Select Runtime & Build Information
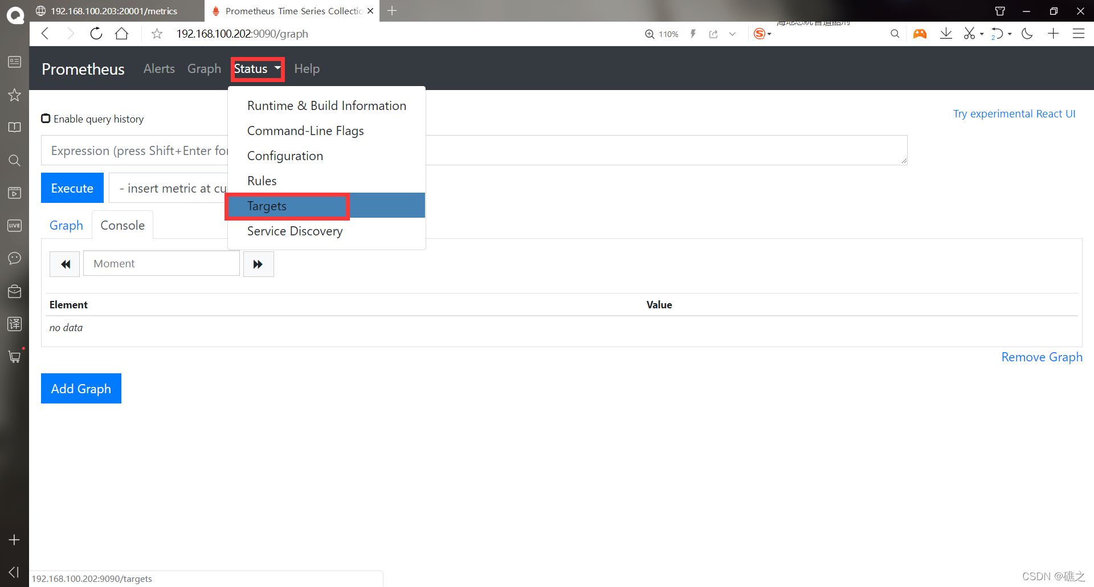The width and height of the screenshot is (1094, 587). [326, 105]
